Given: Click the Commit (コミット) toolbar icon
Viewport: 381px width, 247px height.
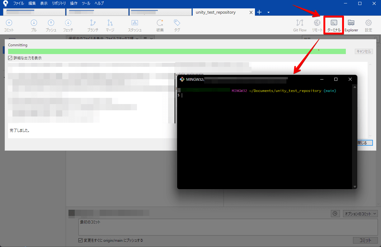Looking at the screenshot, I should [x=9, y=25].
